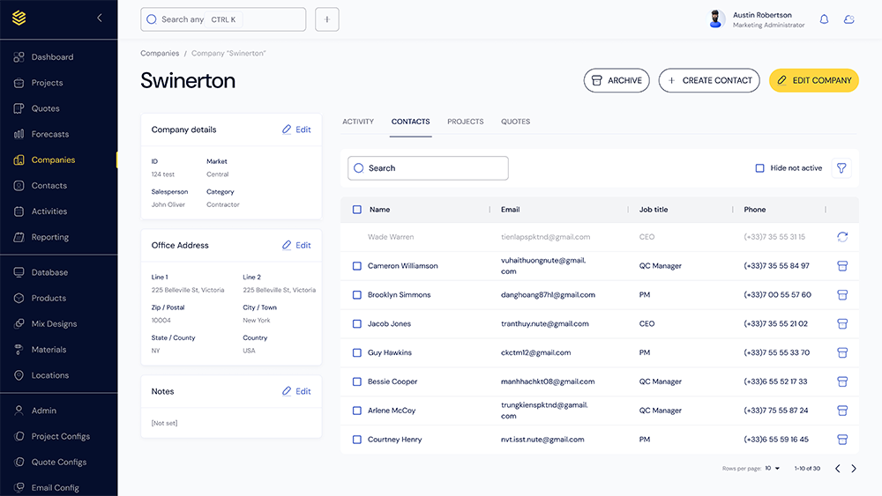Archive Cameron Williamson contact row icon

point(842,266)
